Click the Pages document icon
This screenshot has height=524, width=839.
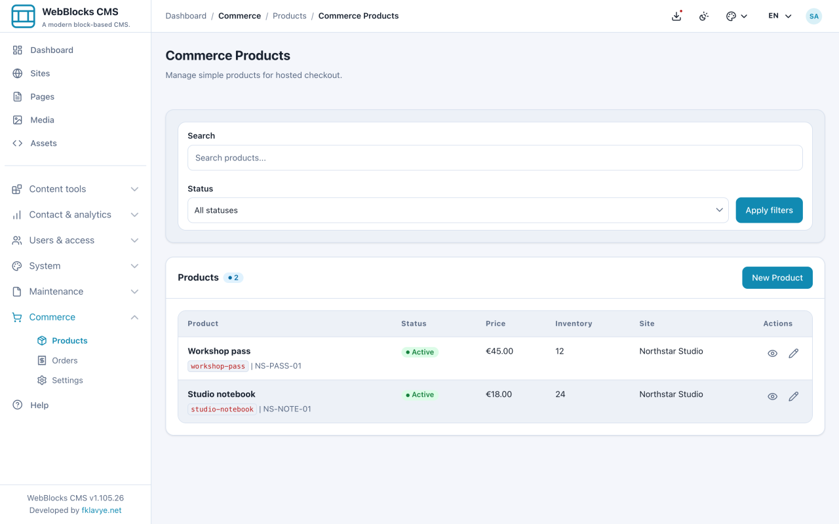click(x=18, y=96)
